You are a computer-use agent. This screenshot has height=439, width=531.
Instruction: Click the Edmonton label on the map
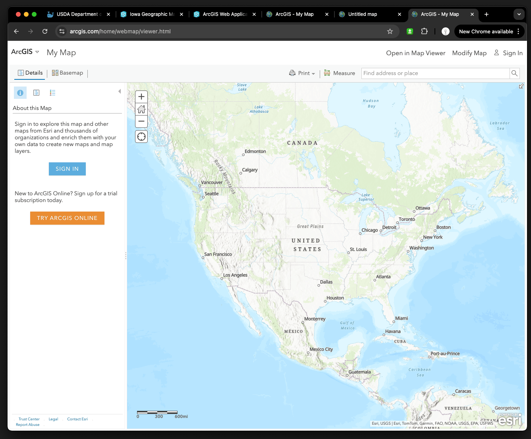pos(255,151)
